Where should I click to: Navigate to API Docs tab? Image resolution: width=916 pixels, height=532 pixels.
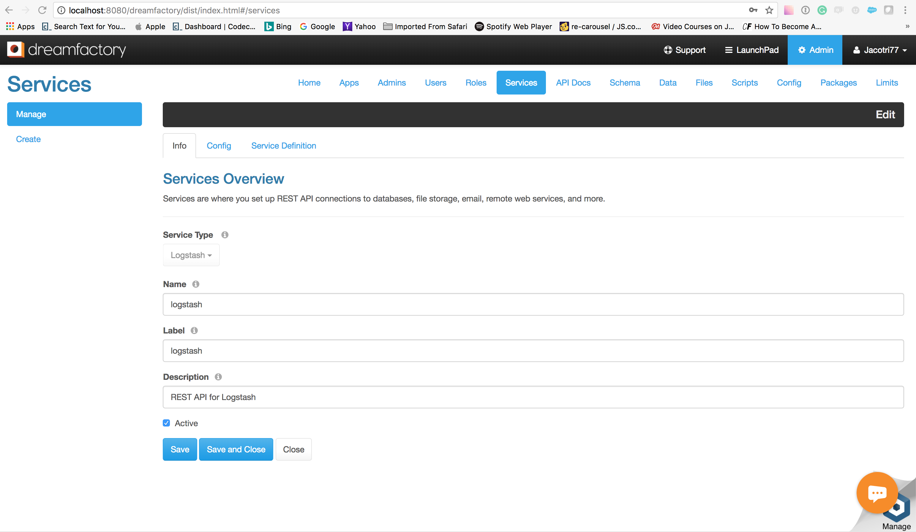[573, 82]
